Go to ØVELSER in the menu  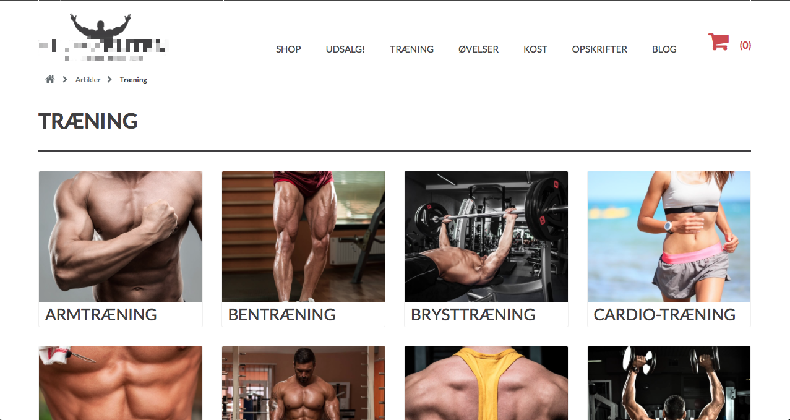click(x=478, y=49)
